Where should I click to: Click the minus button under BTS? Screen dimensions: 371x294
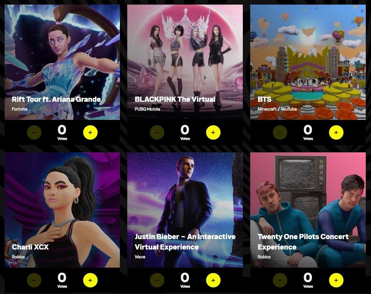(280, 132)
